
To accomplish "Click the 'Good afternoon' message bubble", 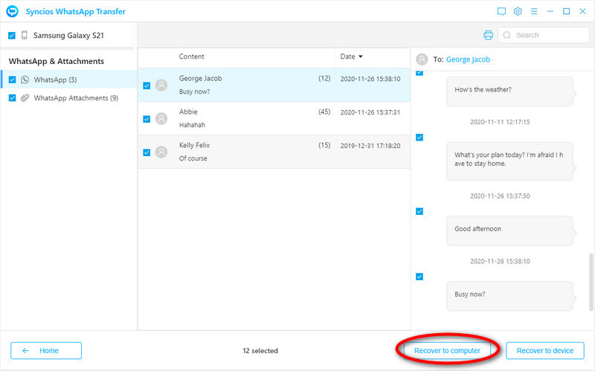I will 509,230.
